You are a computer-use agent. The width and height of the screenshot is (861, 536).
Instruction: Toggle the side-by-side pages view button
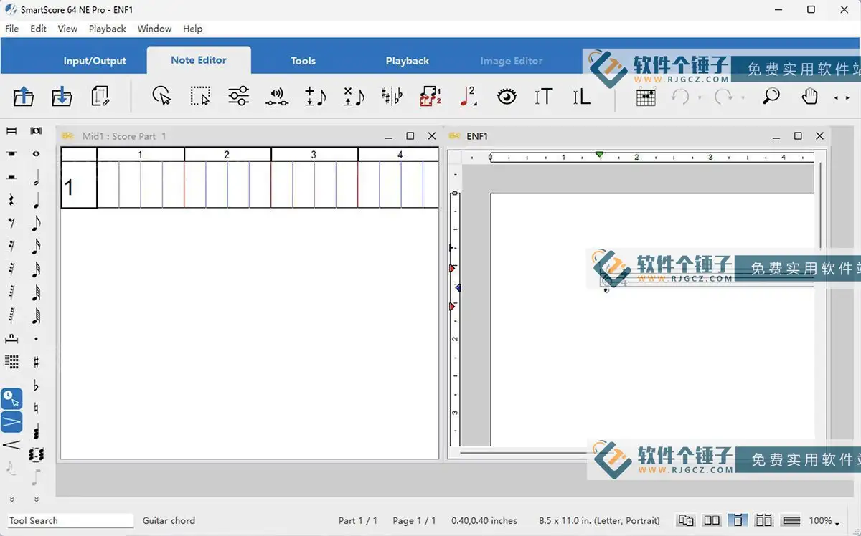click(x=712, y=521)
